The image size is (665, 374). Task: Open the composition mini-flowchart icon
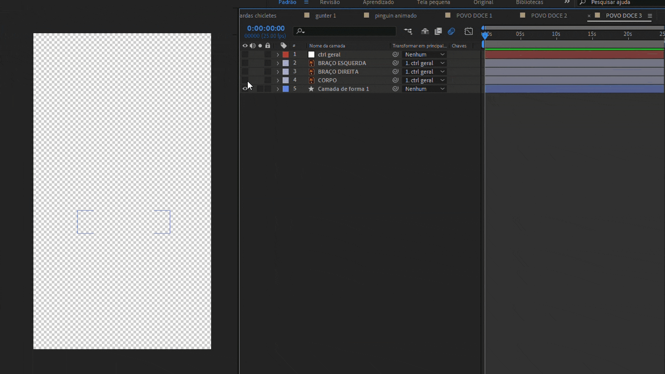click(x=408, y=32)
